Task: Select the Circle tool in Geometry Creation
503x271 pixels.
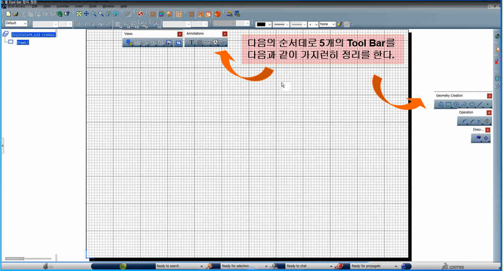Action: (x=456, y=104)
